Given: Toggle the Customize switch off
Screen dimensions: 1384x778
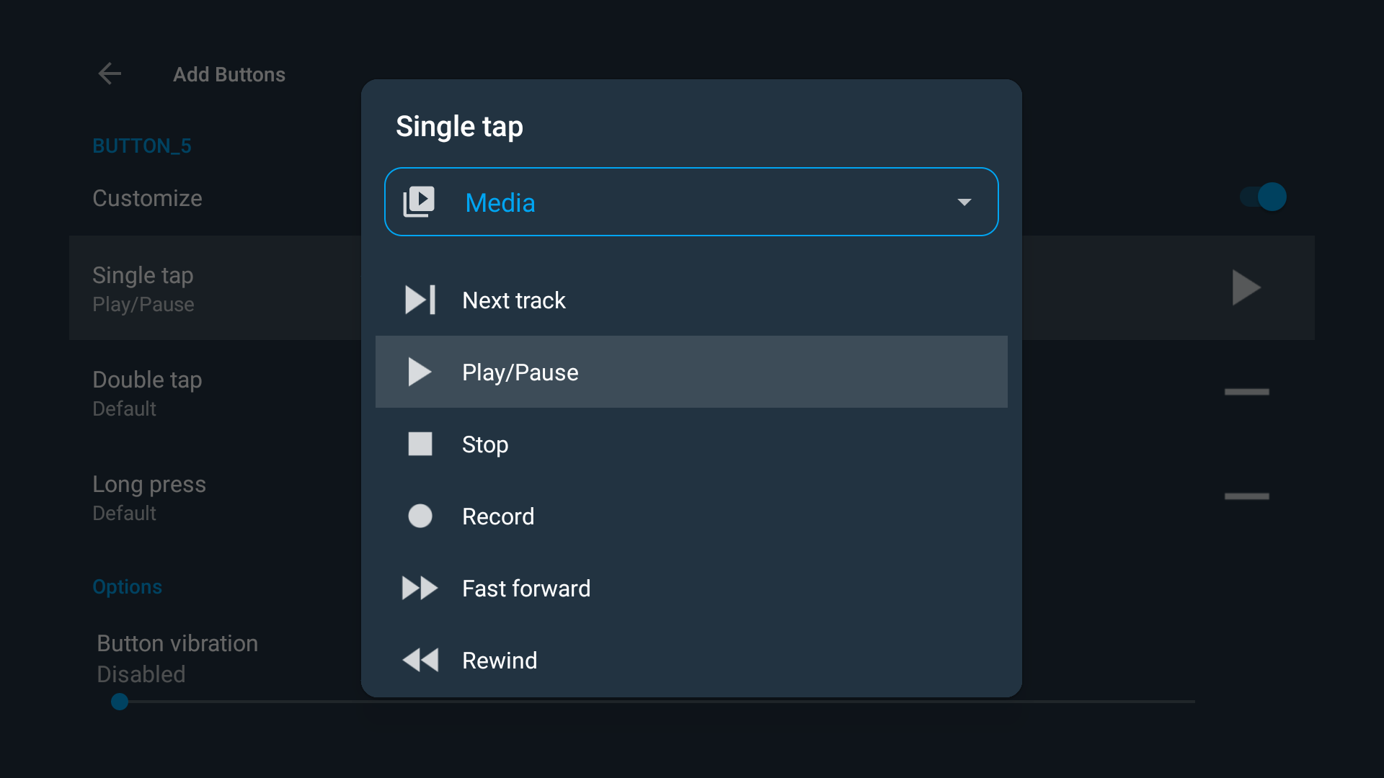Looking at the screenshot, I should click(x=1263, y=197).
